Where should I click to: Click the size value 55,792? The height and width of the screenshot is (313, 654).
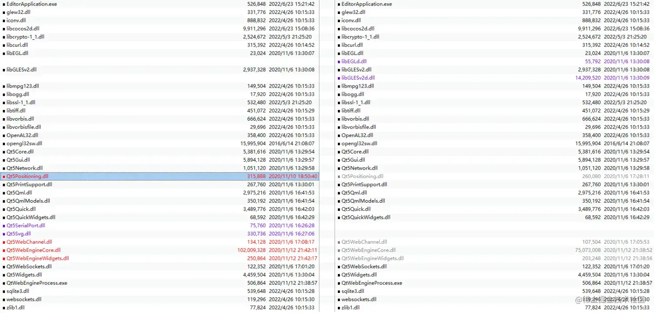click(x=593, y=61)
